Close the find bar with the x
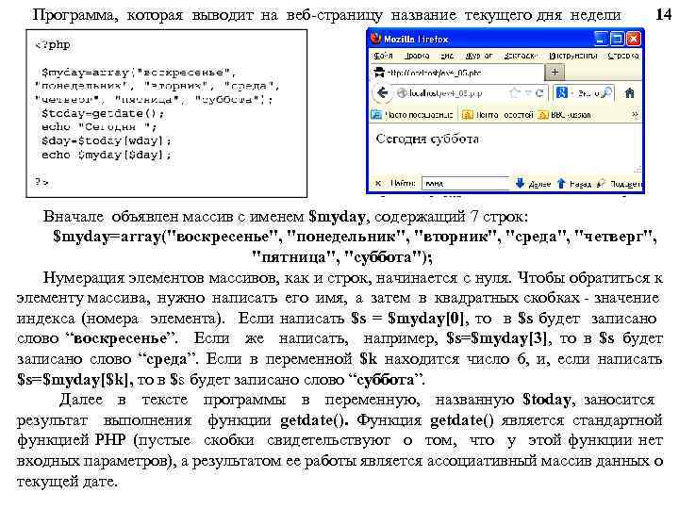The image size is (679, 509). coord(377,183)
